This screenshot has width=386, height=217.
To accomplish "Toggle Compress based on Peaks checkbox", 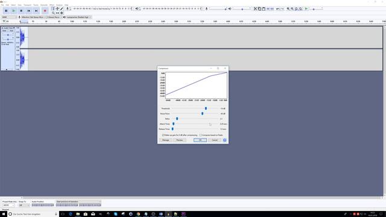I will pos(201,135).
